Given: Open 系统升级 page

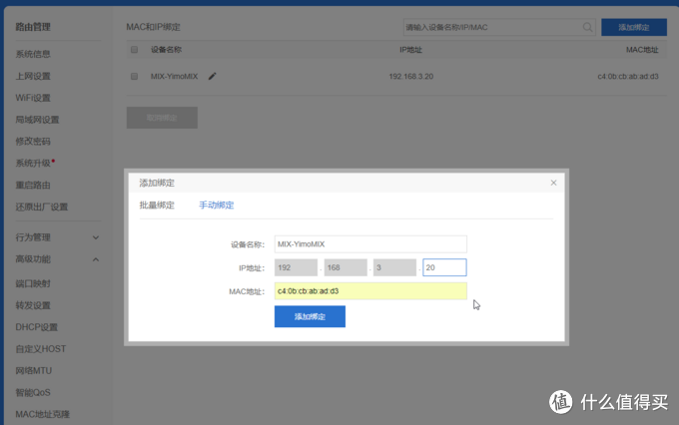Looking at the screenshot, I should coord(33,164).
